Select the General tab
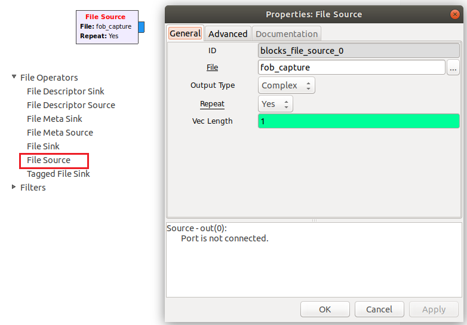 pyautogui.click(x=185, y=33)
